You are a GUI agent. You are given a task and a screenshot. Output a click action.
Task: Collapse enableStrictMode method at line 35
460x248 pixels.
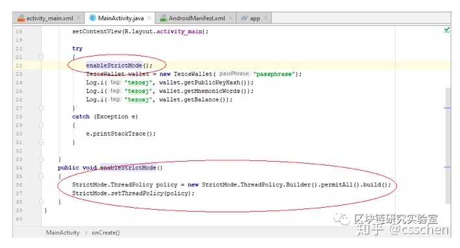41,176
